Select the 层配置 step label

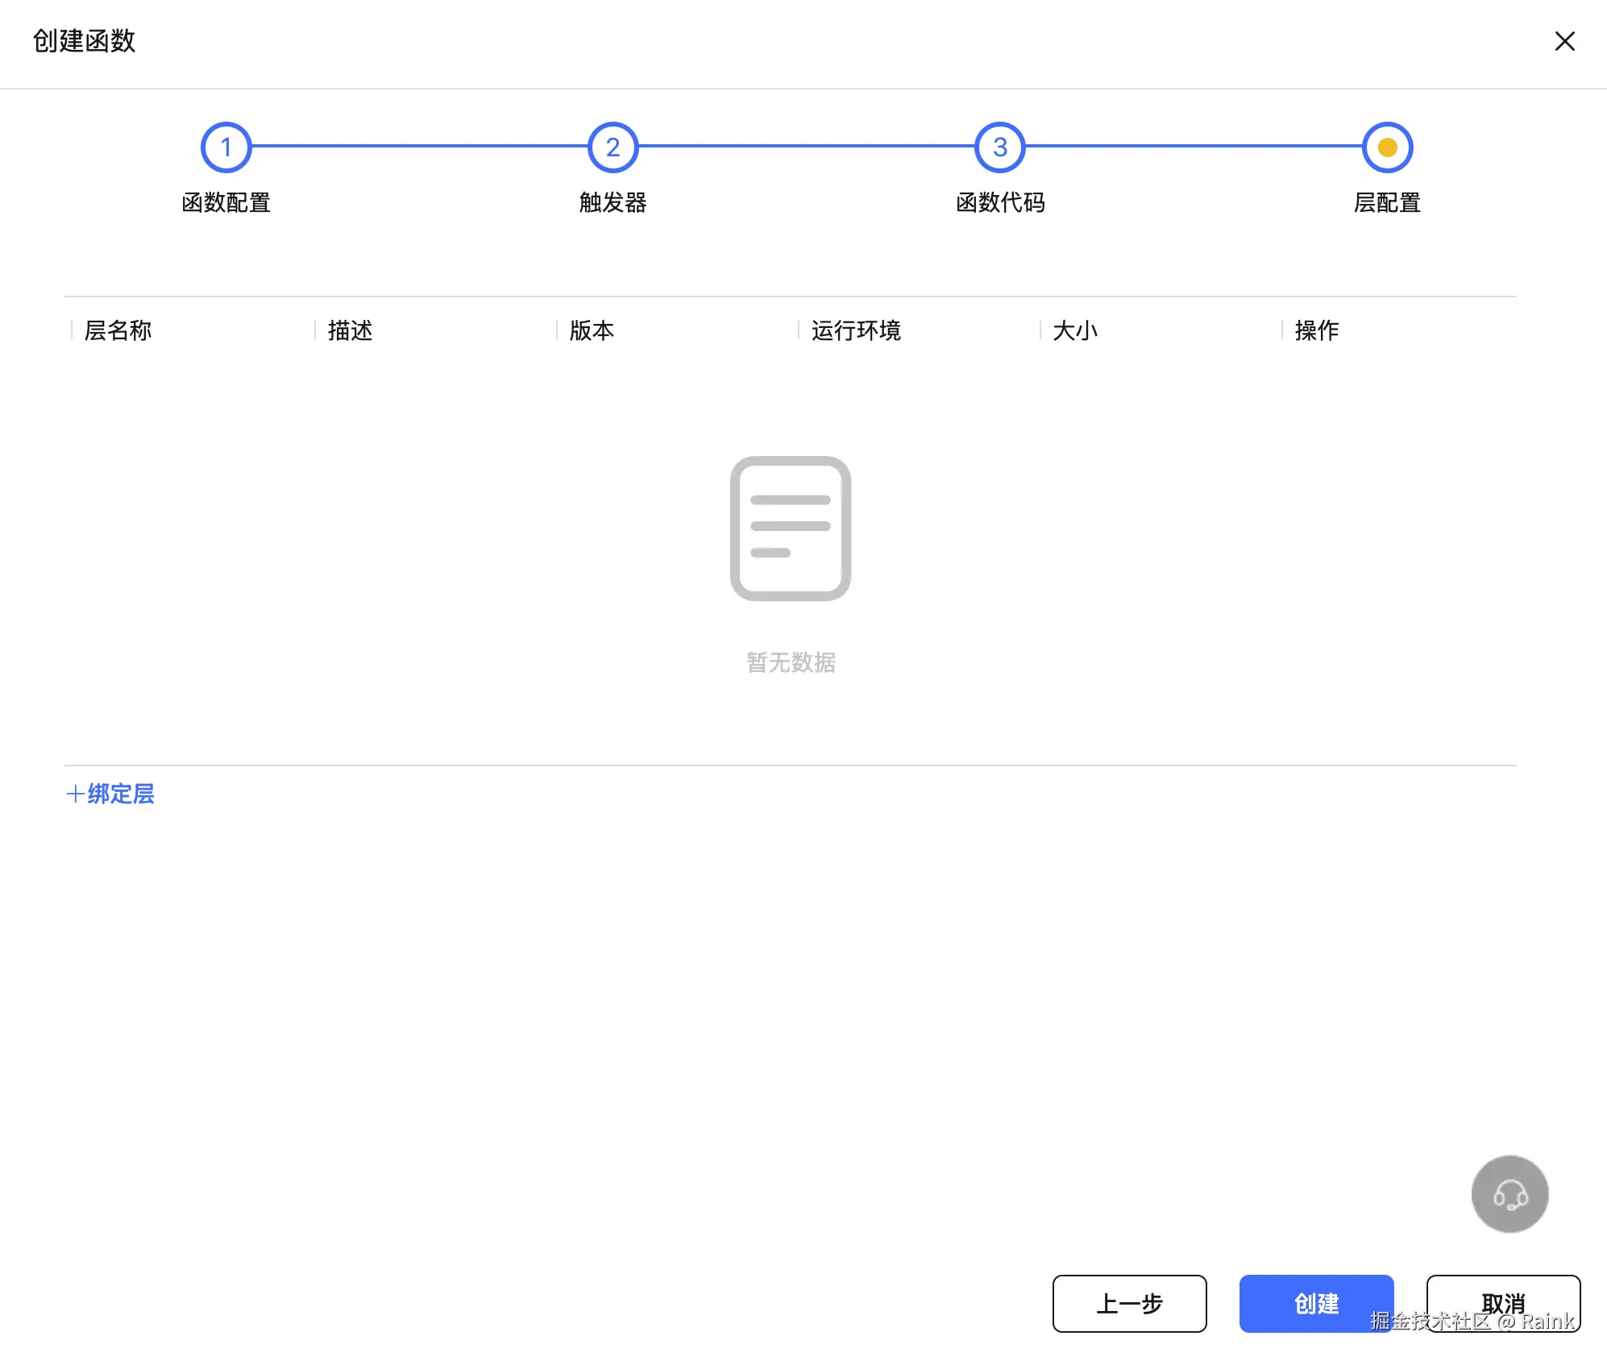pos(1387,202)
